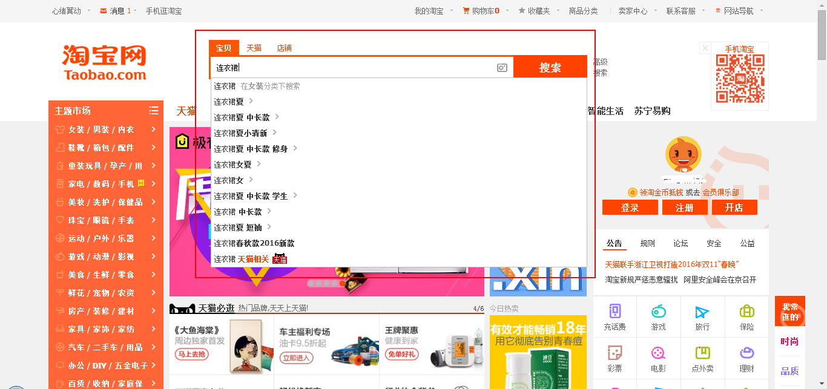Switch to the 店铺 search tab
The width and height of the screenshot is (827, 389).
285,48
